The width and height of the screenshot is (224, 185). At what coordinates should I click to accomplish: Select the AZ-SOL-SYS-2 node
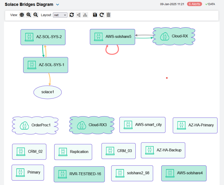coord(43,37)
